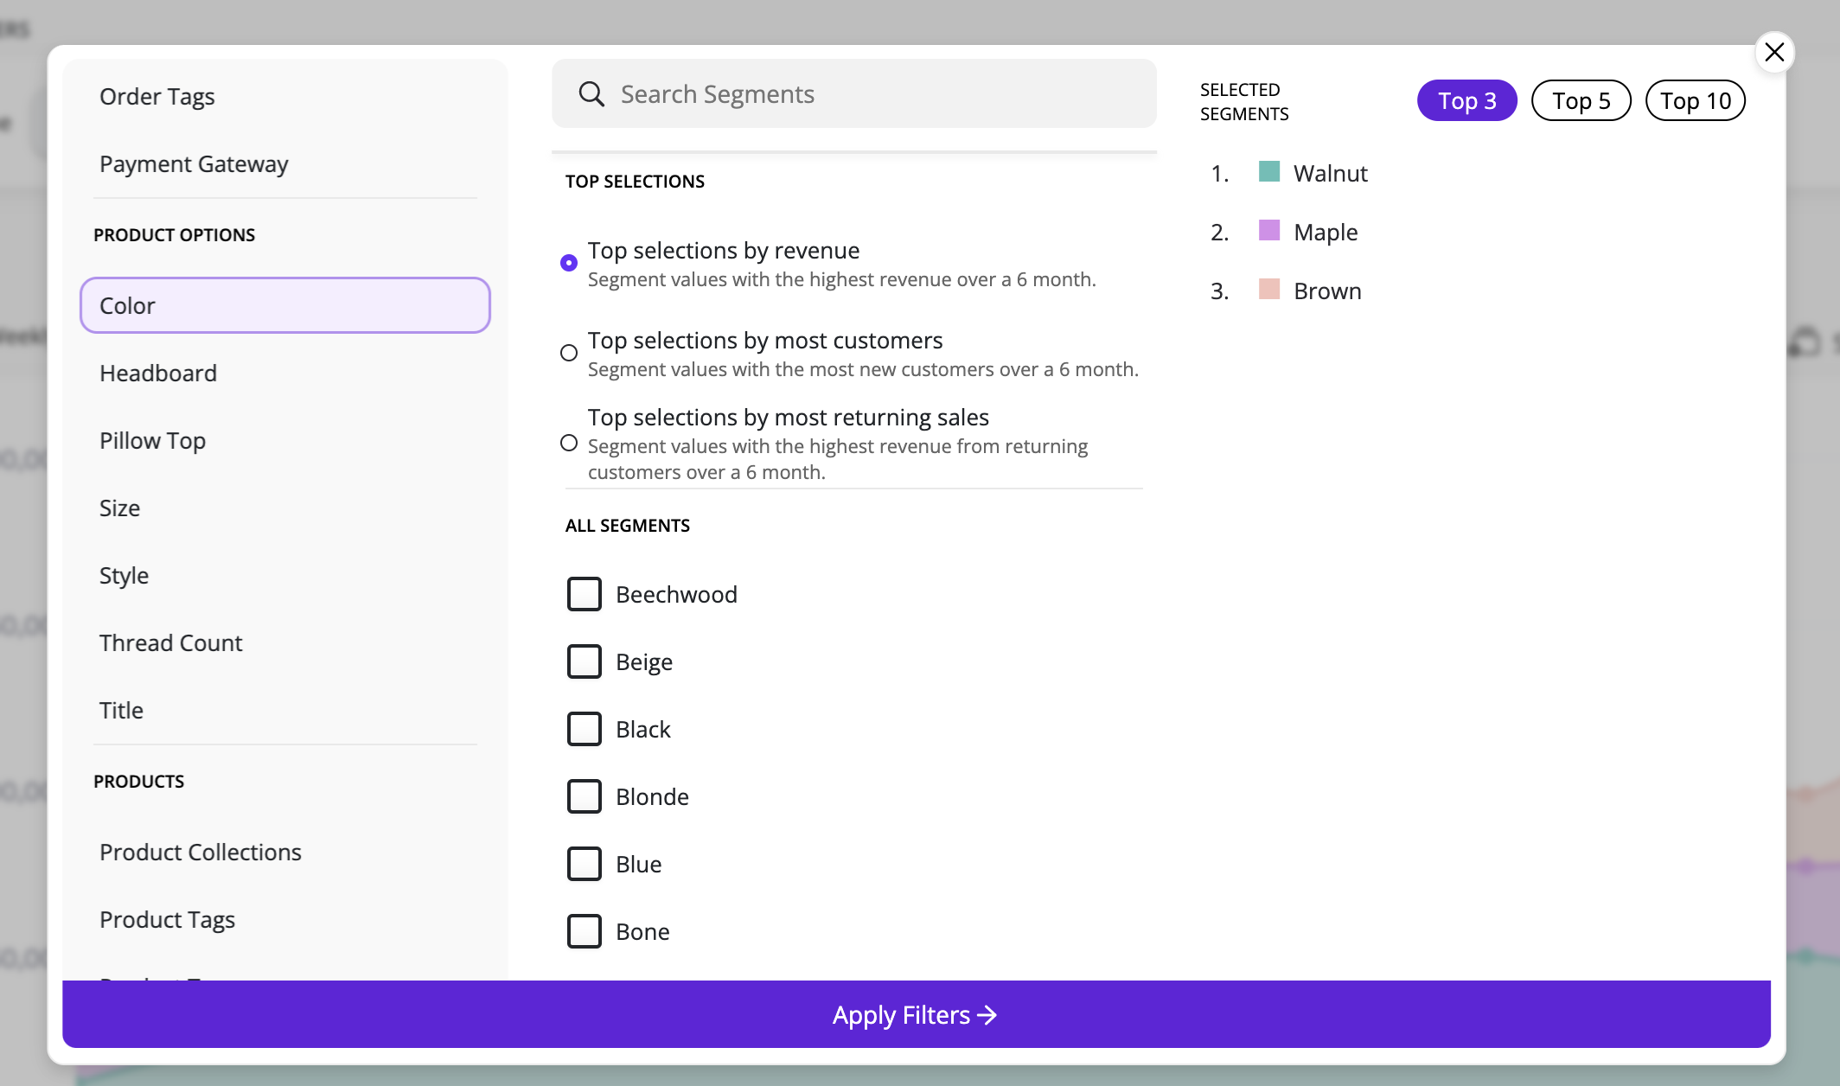Check the Beechwood segment checkbox

[585, 594]
